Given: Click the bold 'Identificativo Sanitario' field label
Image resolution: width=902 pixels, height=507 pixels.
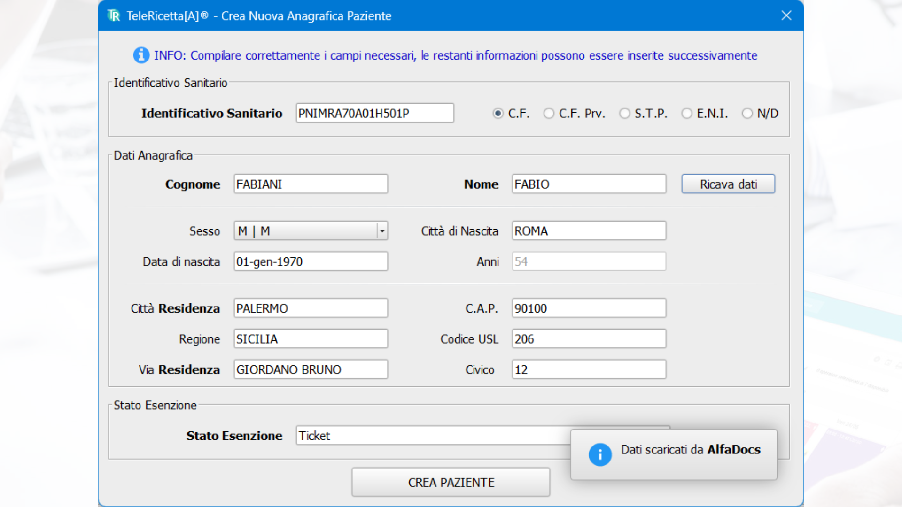Looking at the screenshot, I should pos(212,113).
